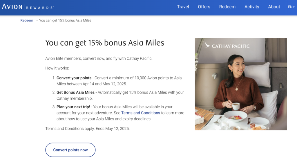Click the bold Plan your next trip step

click(73, 107)
